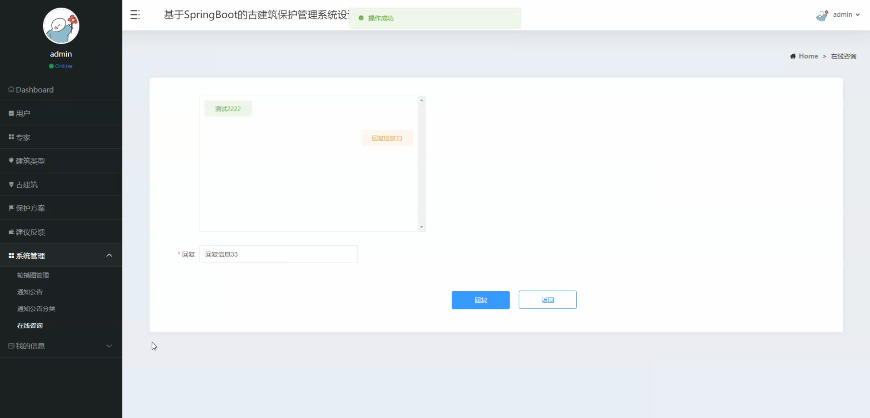The image size is (870, 418).
Task: Open the 专家 sidebar menu
Action: pos(23,137)
